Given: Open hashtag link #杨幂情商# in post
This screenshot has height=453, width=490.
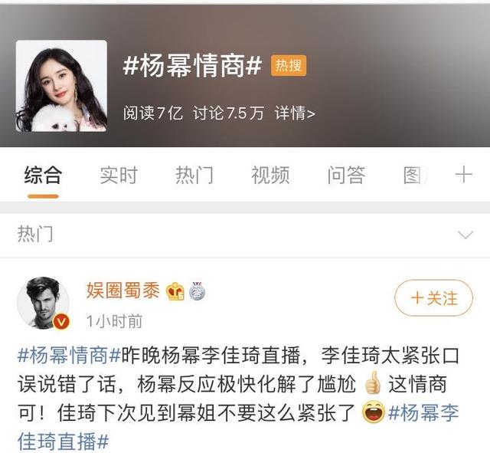Looking at the screenshot, I should (69, 355).
